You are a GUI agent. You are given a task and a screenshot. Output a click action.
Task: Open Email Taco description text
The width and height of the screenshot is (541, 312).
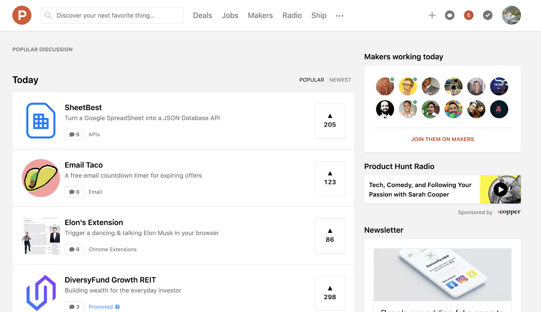pyautogui.click(x=133, y=175)
